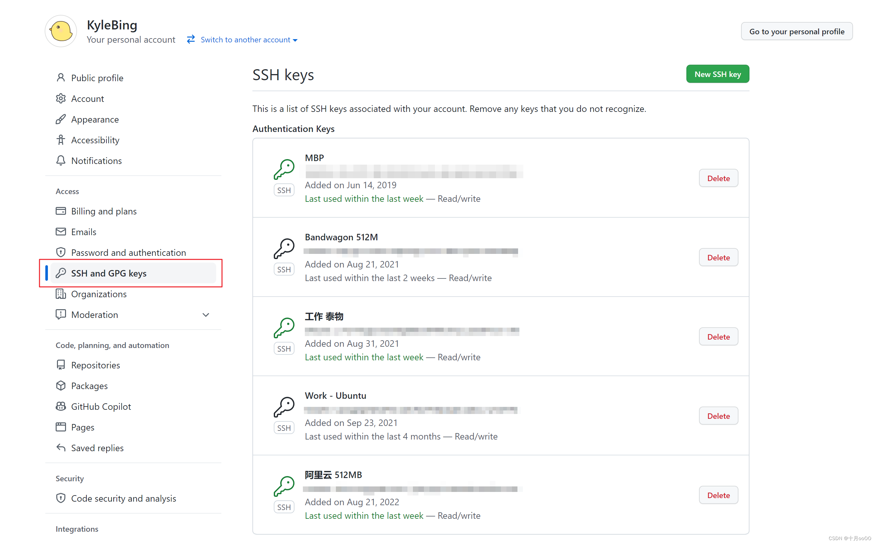Viewport: 876px width, 544px height.
Task: Delete the Bandwagon 512M key
Action: pyautogui.click(x=718, y=257)
